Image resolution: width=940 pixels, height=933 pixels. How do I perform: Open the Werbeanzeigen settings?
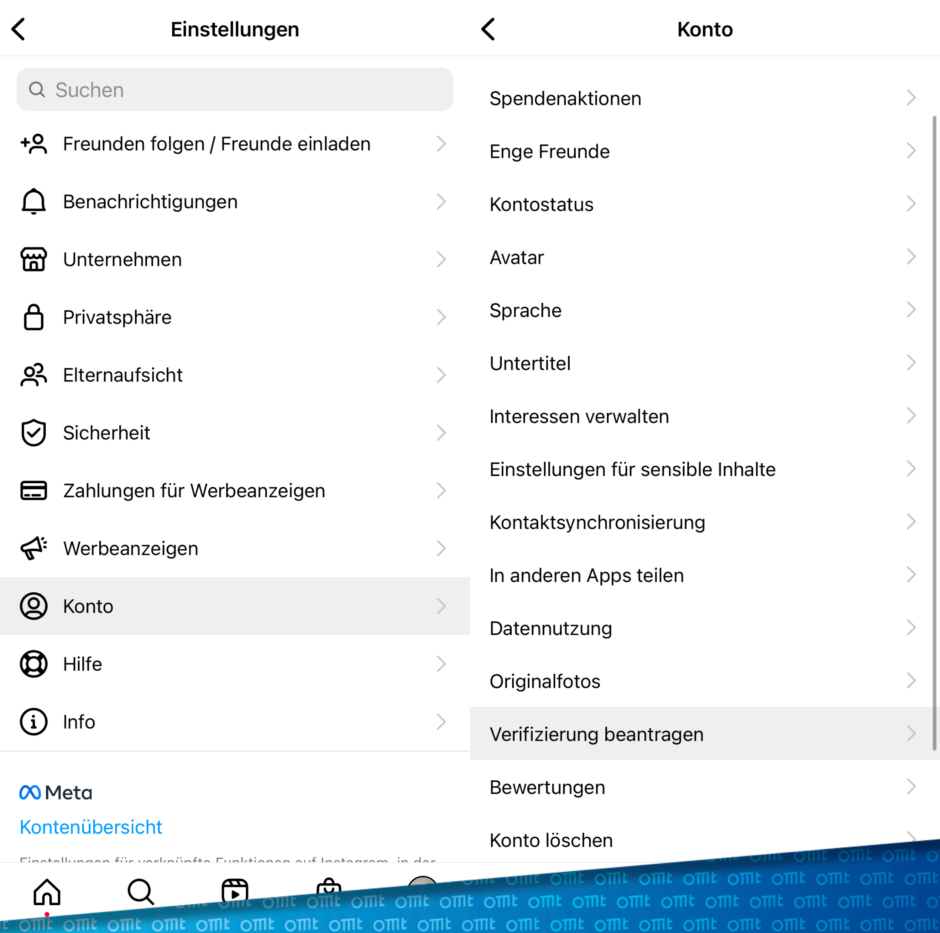(235, 548)
